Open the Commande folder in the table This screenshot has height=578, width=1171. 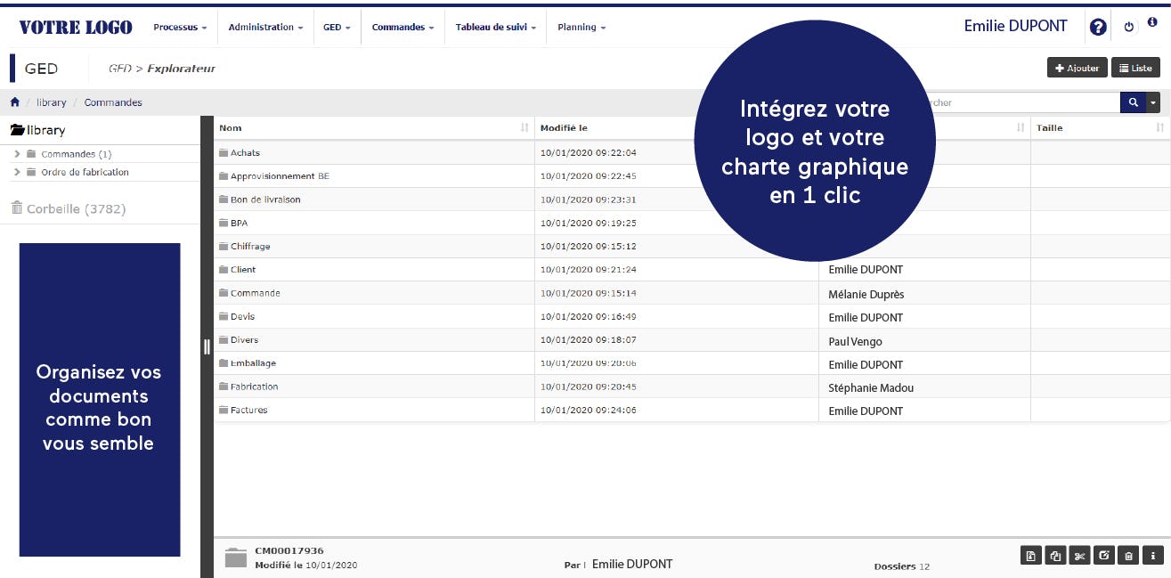pos(256,293)
